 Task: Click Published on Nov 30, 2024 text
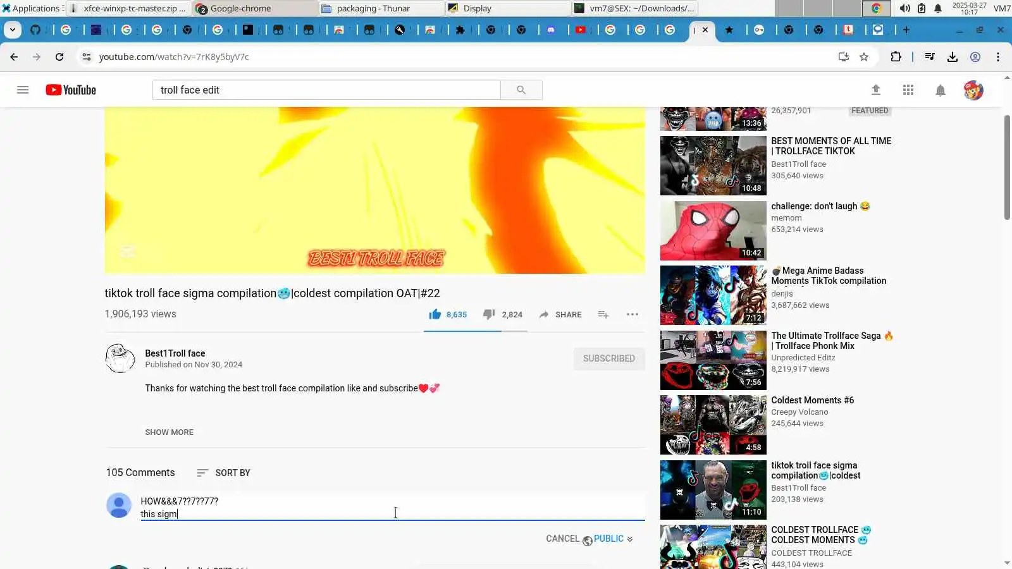[x=194, y=365]
